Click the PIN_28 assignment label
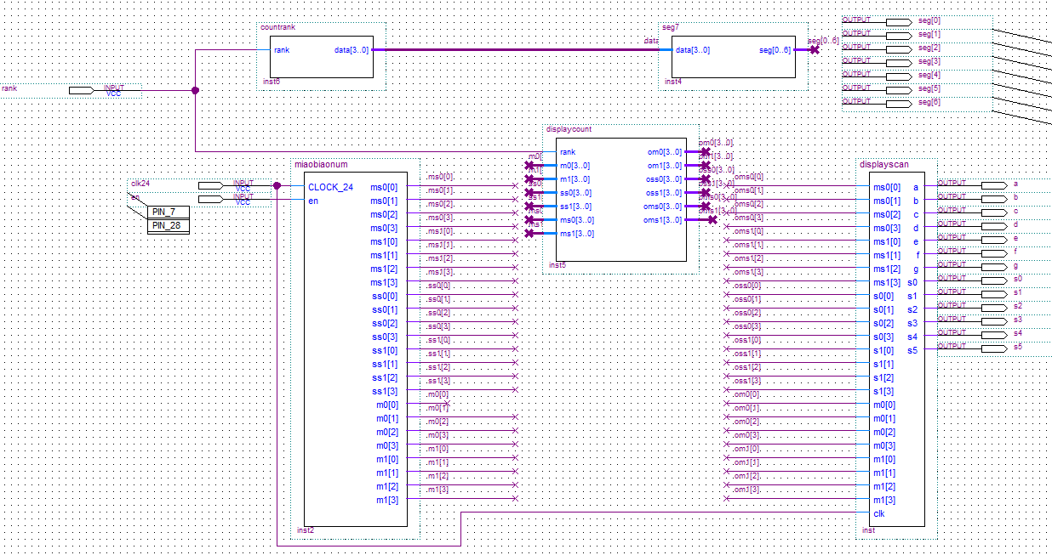Screen dimensions: 1052x555 point(169,226)
